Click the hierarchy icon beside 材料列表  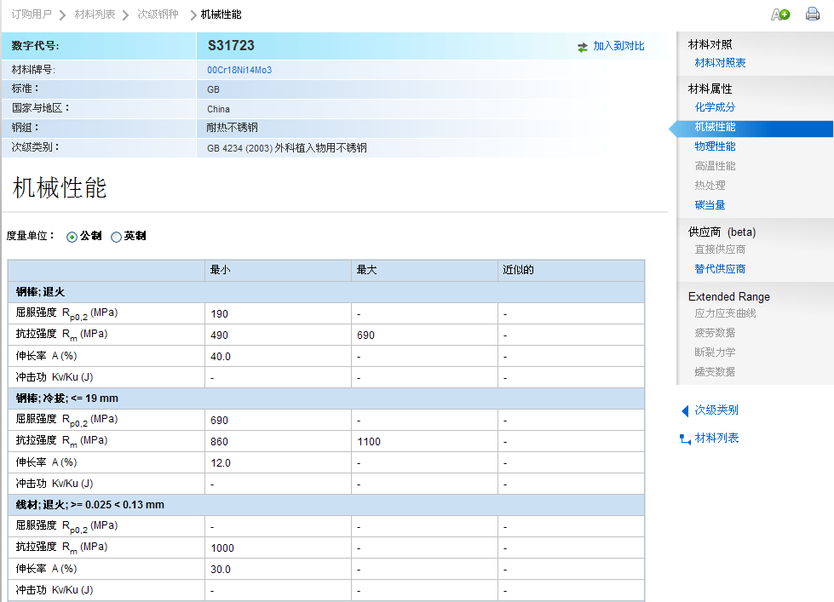pos(684,439)
